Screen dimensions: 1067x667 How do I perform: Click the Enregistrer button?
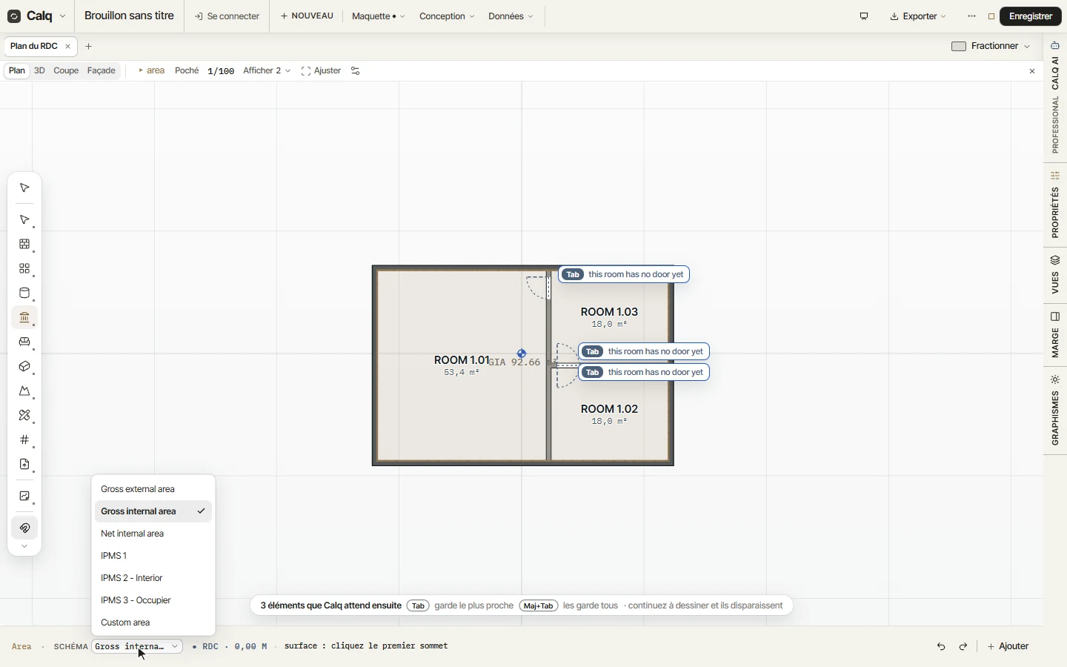1031,16
